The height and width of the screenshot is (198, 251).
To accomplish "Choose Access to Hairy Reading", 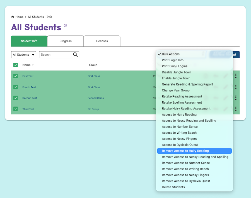I will pyautogui.click(x=194, y=114).
